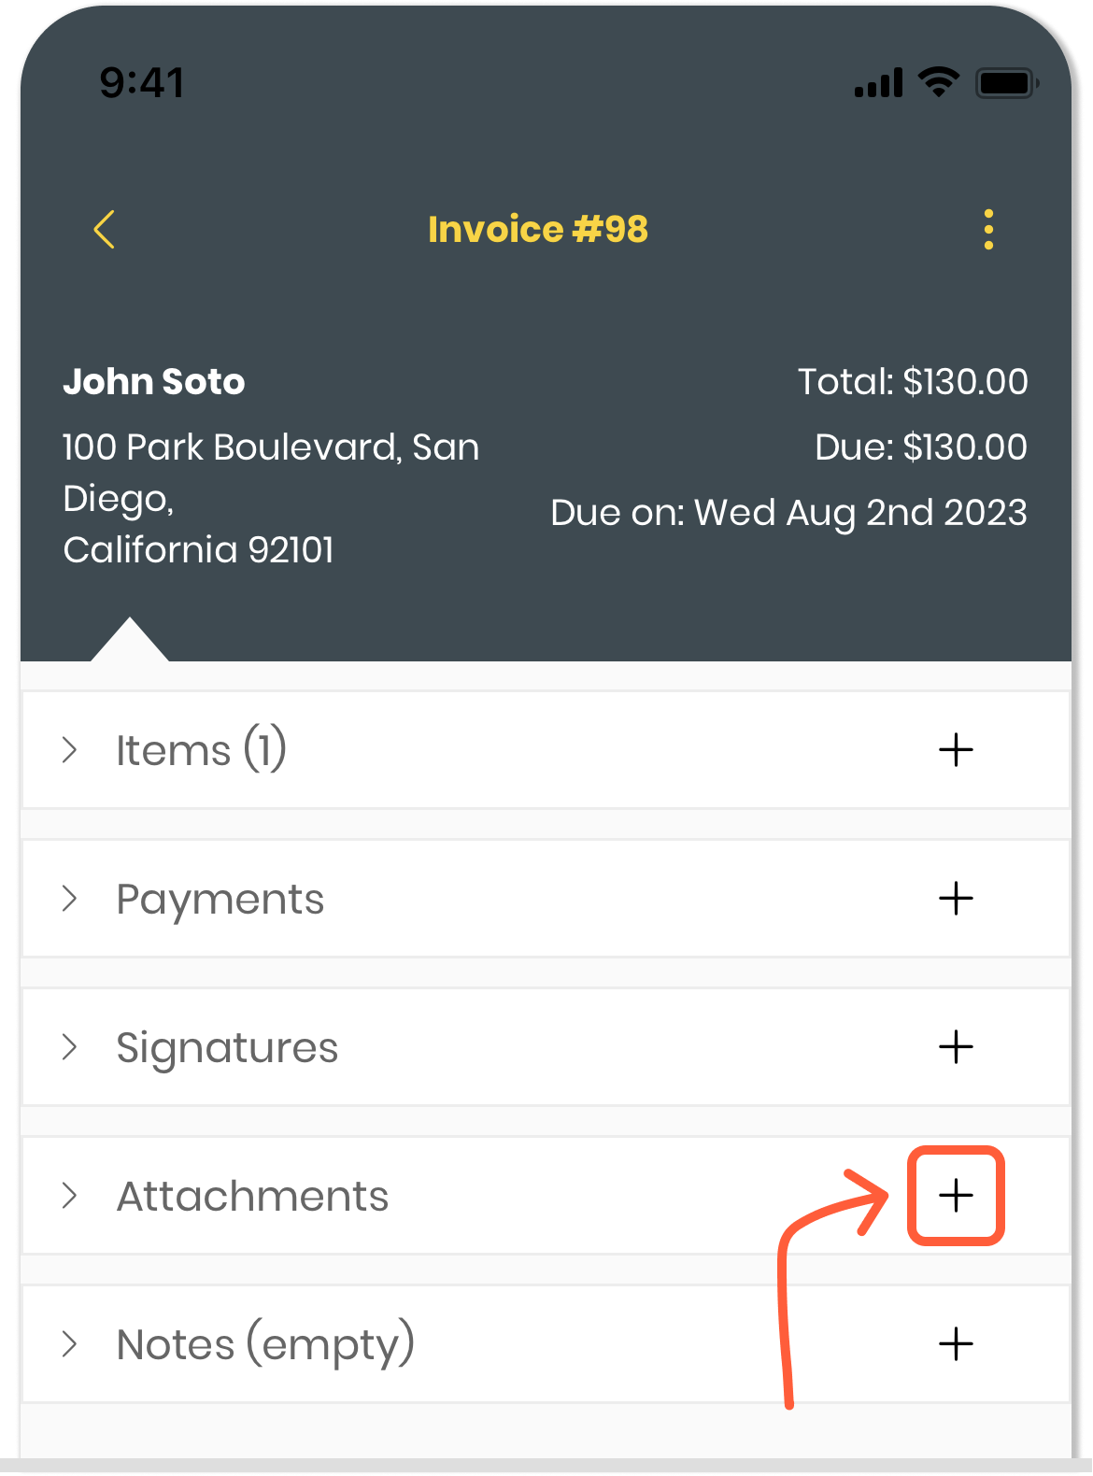1093x1476 pixels.
Task: Expand the Notes (empty) section chevron
Action: coord(69,1344)
